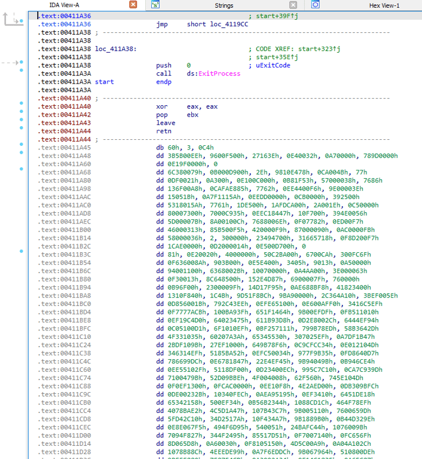422x459 pixels.
Task: Click the breakpoint dot beside xor eax
Action: pyautogui.click(x=22, y=103)
